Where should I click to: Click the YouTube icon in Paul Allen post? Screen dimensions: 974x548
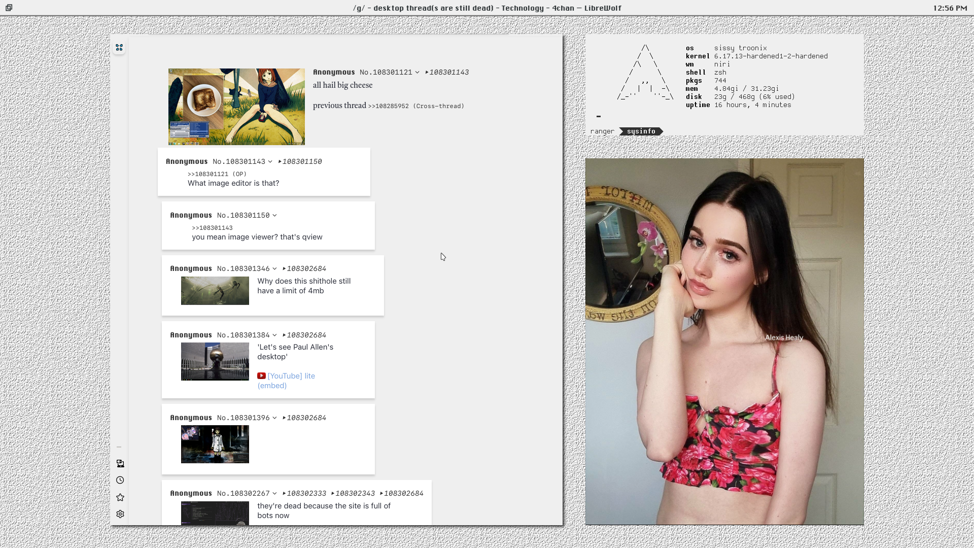click(x=261, y=376)
